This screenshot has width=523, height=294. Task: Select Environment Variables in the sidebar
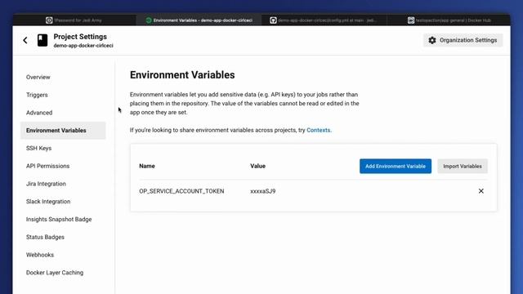[63, 131]
